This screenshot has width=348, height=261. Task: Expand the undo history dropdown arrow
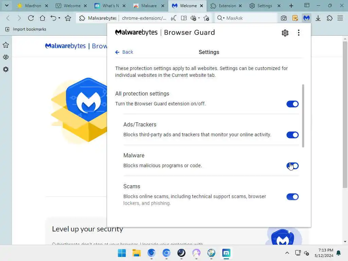click(59, 18)
